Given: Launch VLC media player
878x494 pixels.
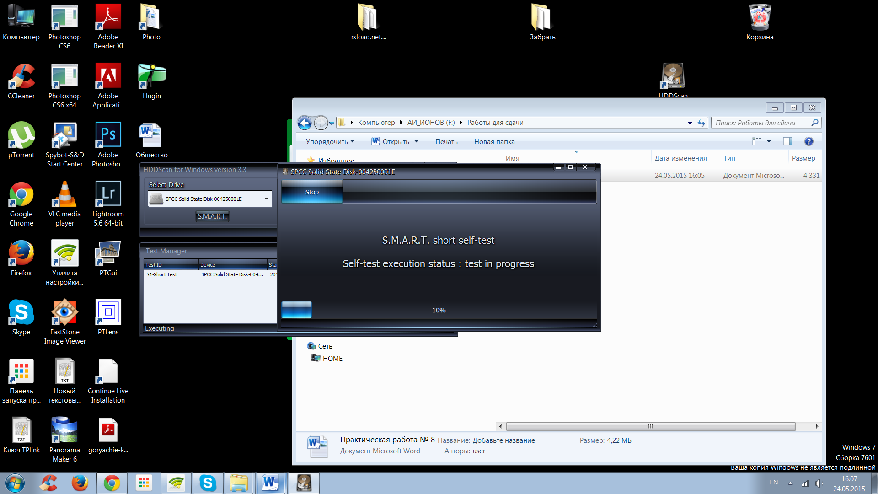Looking at the screenshot, I should click(64, 204).
